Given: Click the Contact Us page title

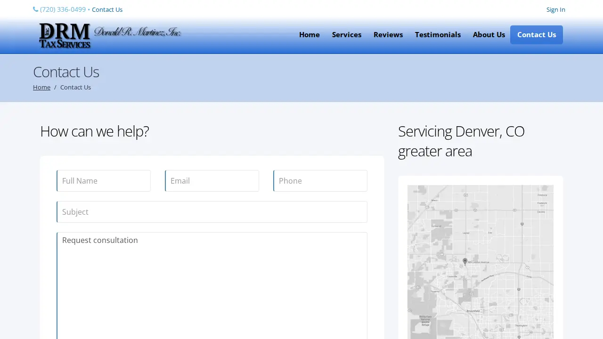Looking at the screenshot, I should point(66,72).
